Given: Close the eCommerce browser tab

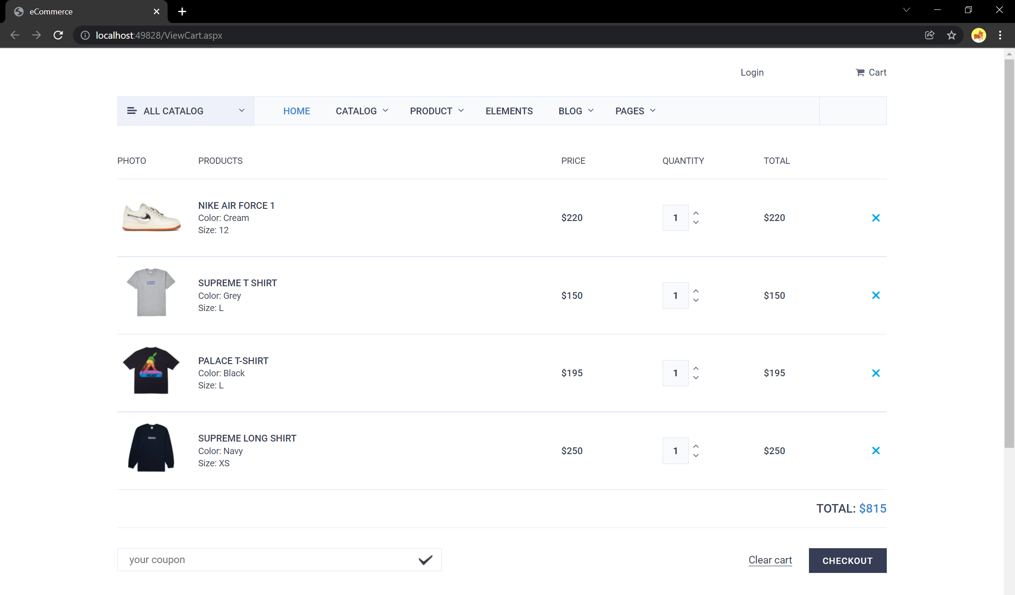Looking at the screenshot, I should [x=157, y=11].
